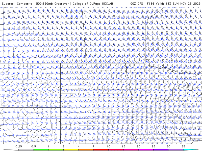The width and height of the screenshot is (202, 151).
Task: Pick the crimson 10–15 legend color segment
Action: [116, 150]
